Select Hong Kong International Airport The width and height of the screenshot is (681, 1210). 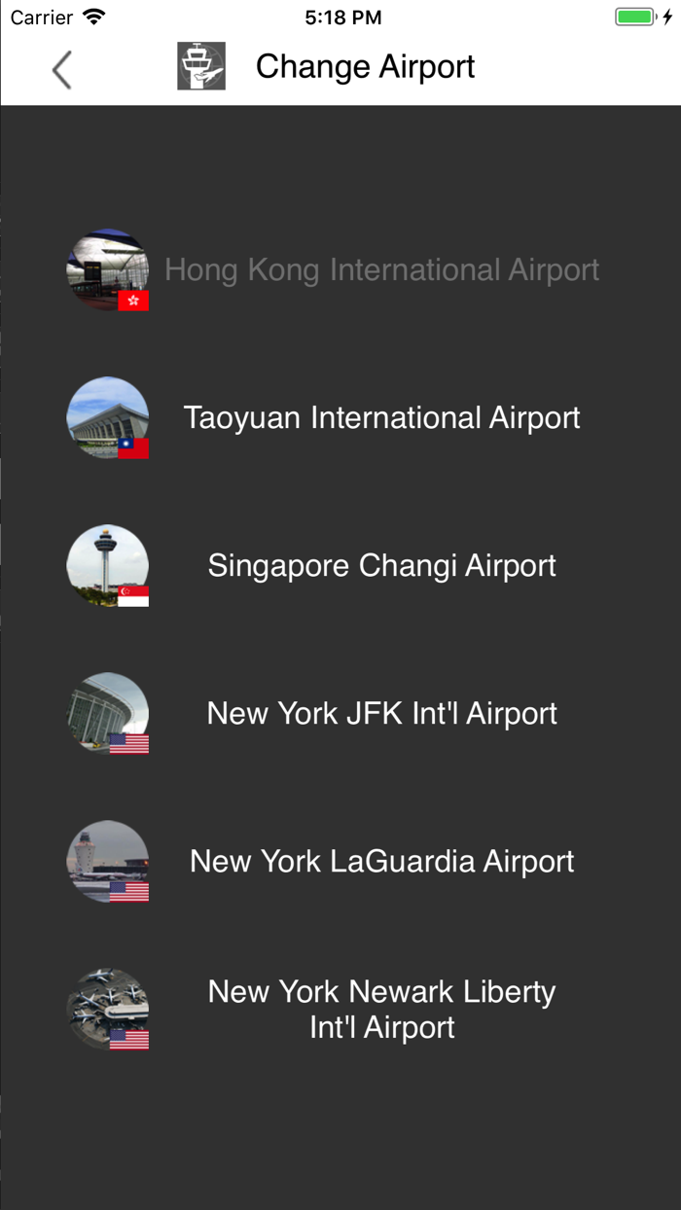pyautogui.click(x=382, y=269)
